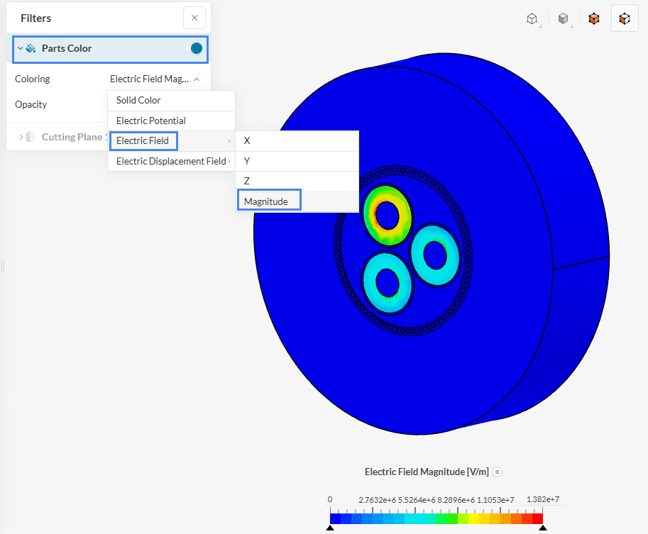Close the Filters panel
This screenshot has width=648, height=534.
point(194,18)
